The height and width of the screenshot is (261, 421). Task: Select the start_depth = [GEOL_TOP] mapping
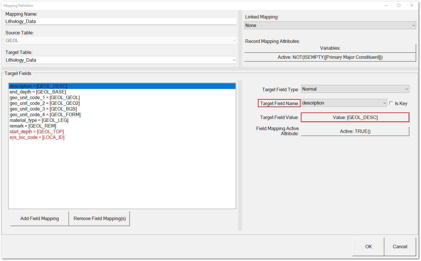(x=37, y=132)
